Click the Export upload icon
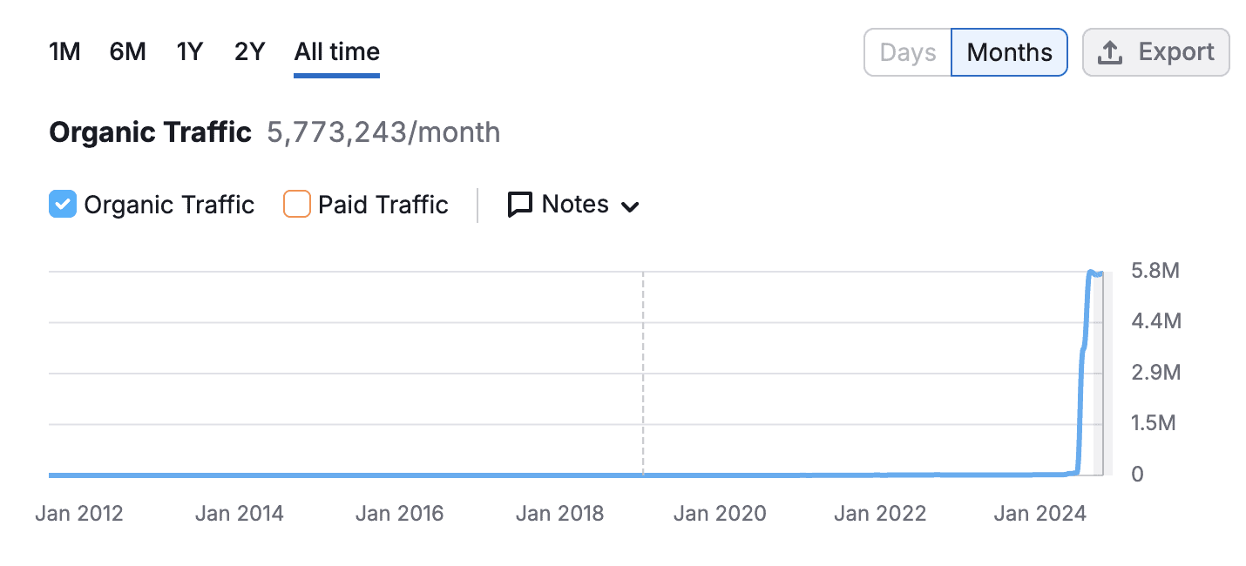This screenshot has width=1246, height=566. click(1110, 52)
